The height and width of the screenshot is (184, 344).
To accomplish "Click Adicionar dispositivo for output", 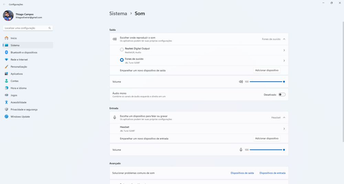I will (267, 70).
